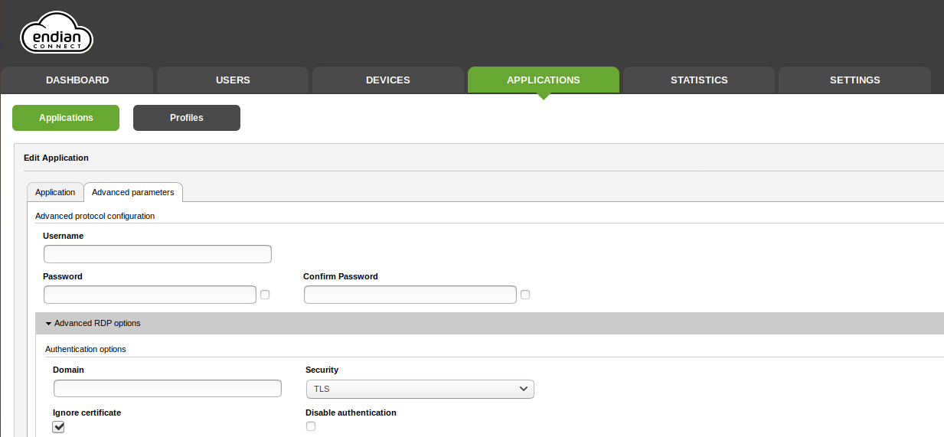Select the Applications main tab
The width and height of the screenshot is (944, 437).
pyautogui.click(x=543, y=80)
